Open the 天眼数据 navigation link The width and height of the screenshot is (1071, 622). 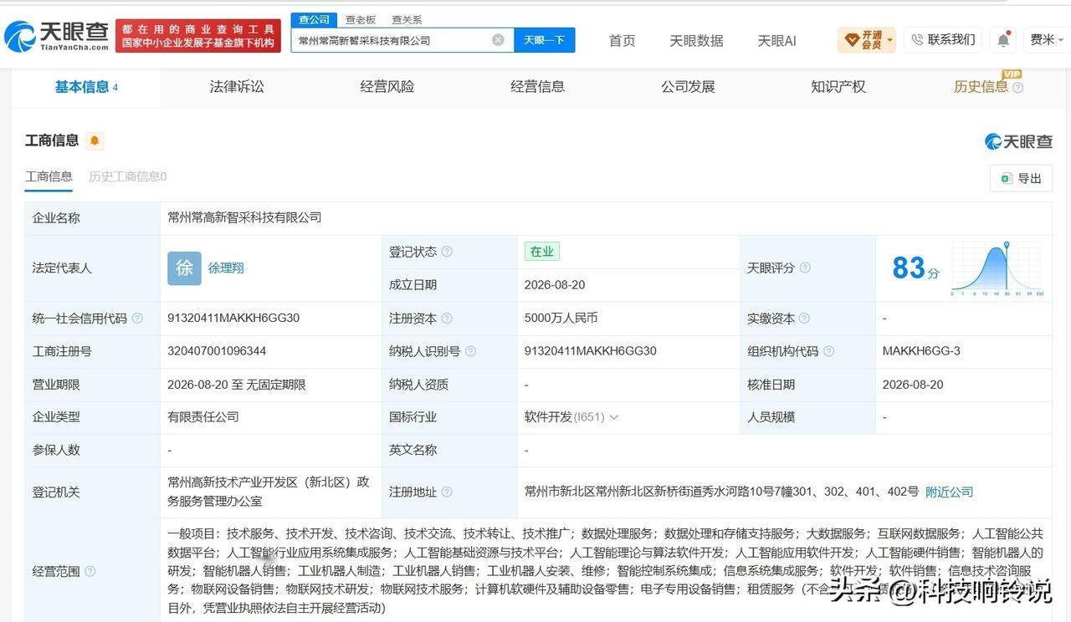696,40
